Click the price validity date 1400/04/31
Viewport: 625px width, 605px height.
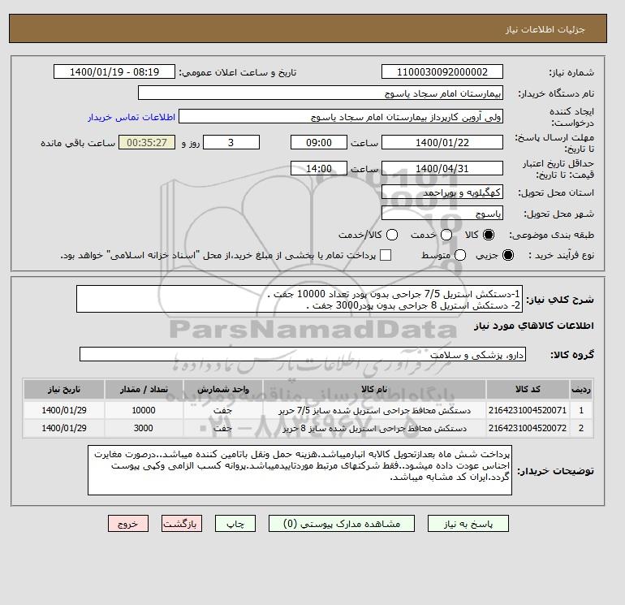coord(442,168)
